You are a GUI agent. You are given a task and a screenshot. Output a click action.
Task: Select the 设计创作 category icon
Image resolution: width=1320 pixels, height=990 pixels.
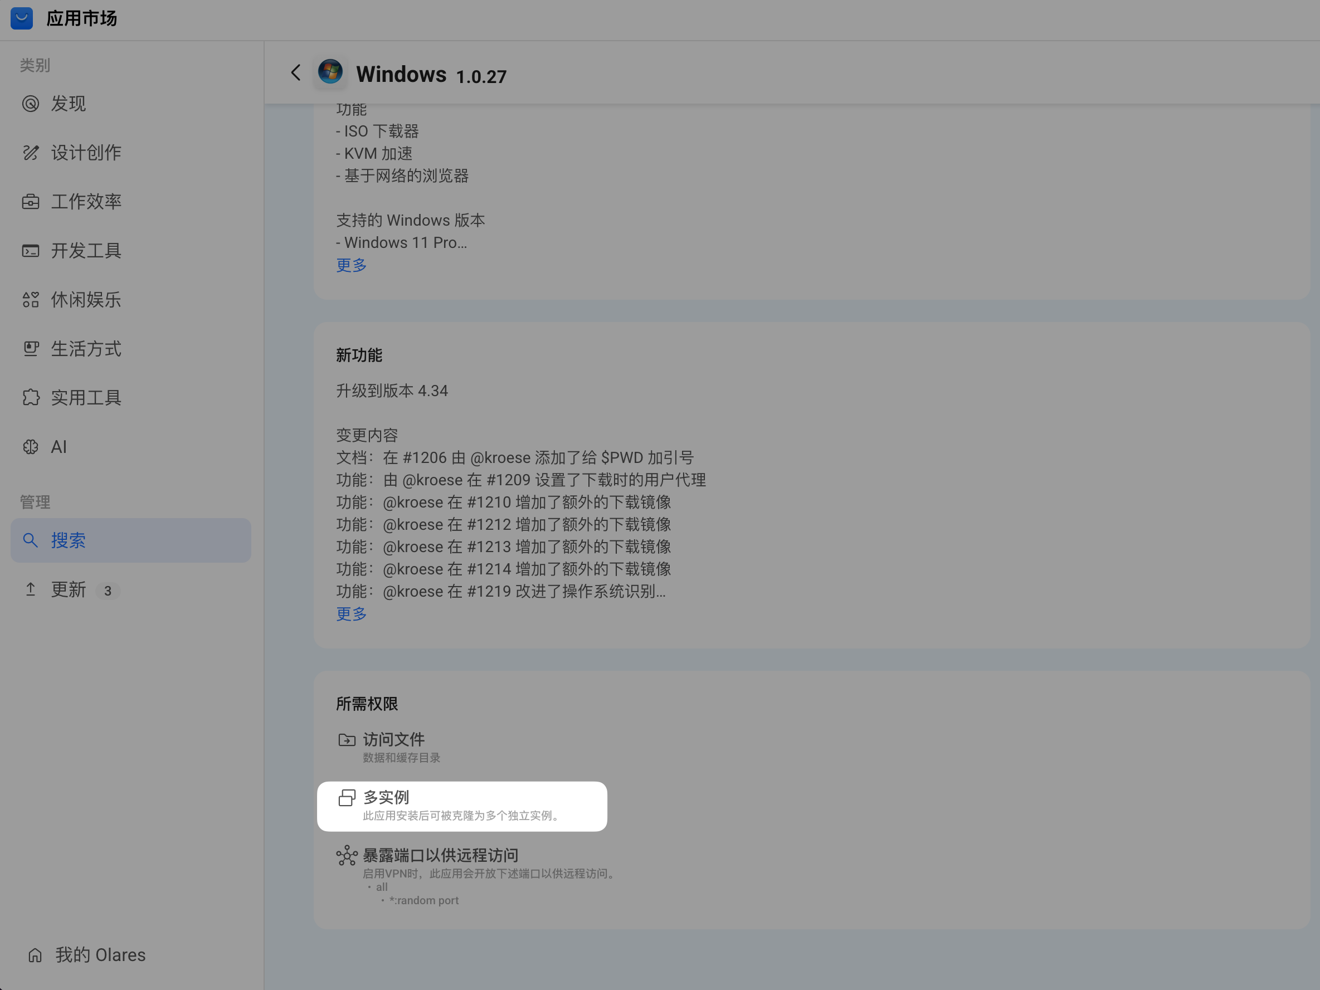click(x=31, y=153)
